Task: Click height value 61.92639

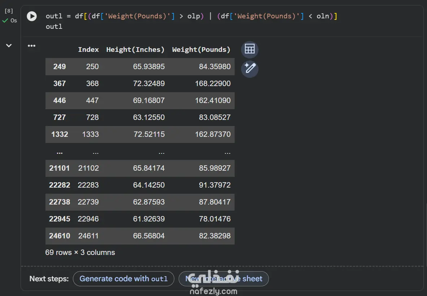Action: coord(149,219)
